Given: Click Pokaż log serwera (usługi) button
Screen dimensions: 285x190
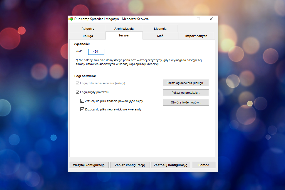Looking at the screenshot, I should [186, 83].
